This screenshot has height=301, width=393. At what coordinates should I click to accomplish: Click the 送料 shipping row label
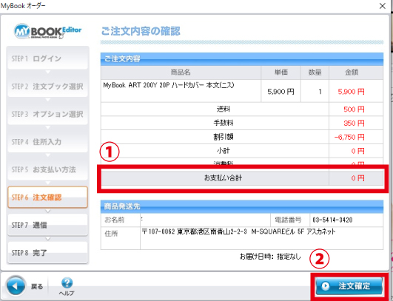click(223, 109)
